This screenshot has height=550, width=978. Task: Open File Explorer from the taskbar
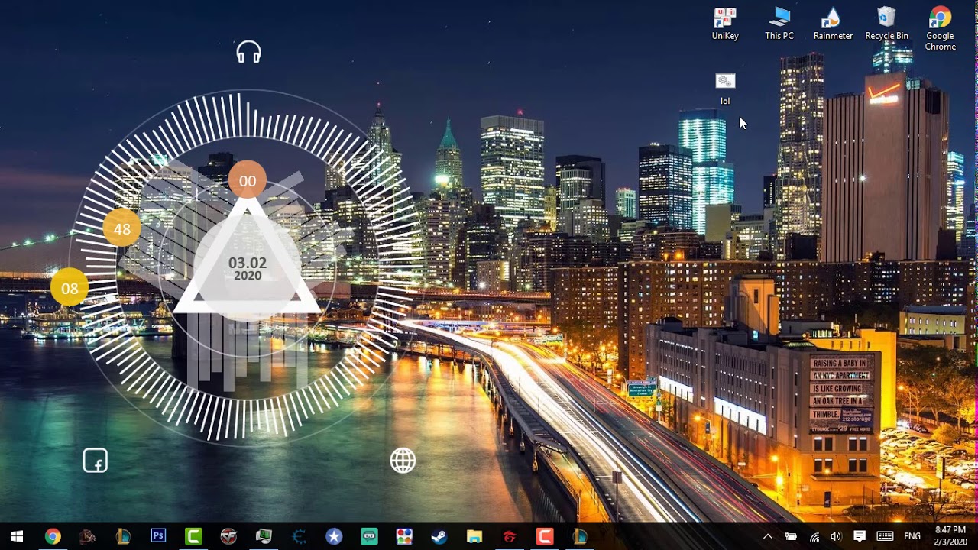(x=474, y=536)
